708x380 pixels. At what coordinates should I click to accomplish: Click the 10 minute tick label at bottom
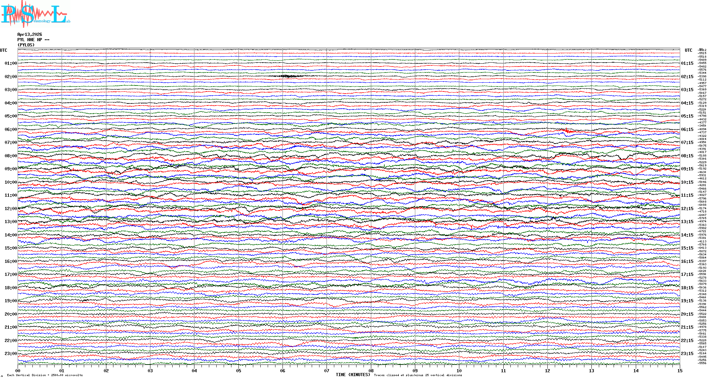coord(459,371)
